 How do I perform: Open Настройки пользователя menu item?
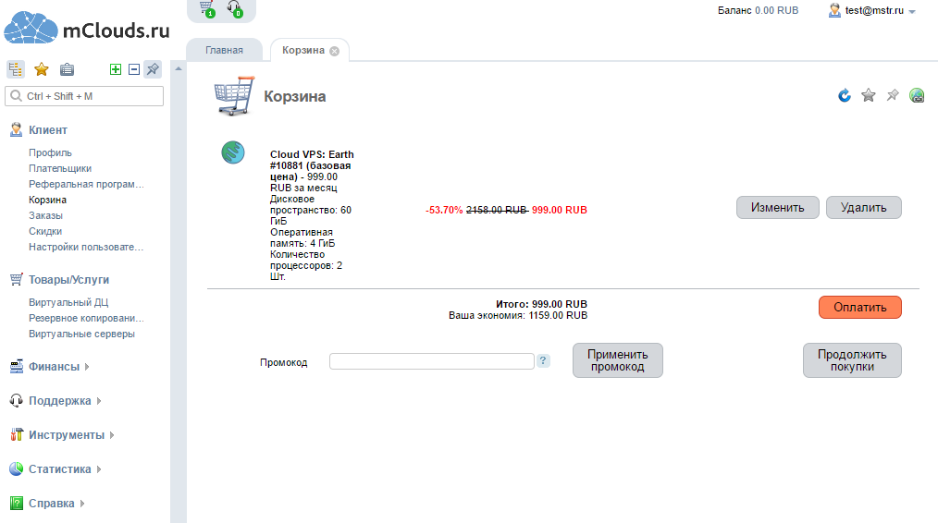[x=86, y=247]
